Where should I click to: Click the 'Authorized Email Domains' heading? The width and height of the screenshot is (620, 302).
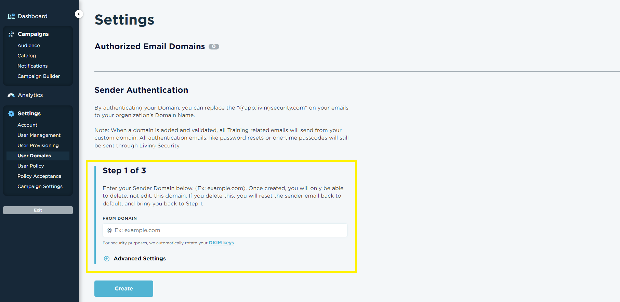(x=150, y=46)
